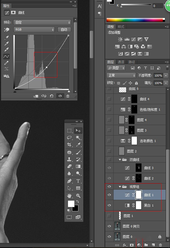170x248 pixels.
Task: Select the Rectangular Marquee tool
Action: click(x=69, y=130)
